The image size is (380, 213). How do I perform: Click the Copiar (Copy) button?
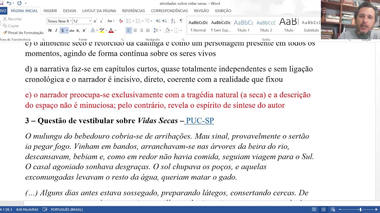11,26
